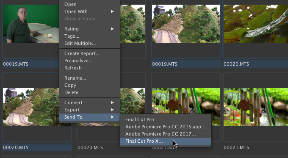
Task: Choose Preanalyze... from context menu
Action: pyautogui.click(x=89, y=61)
